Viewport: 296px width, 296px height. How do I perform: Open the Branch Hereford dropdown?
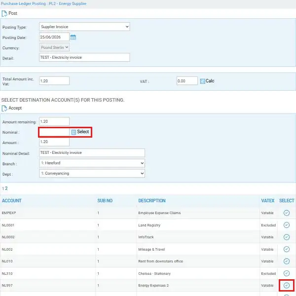pos(92,163)
